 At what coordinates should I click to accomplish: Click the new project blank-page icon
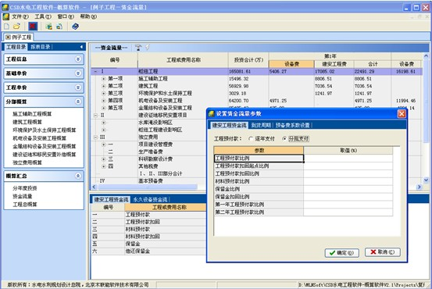pos(6,27)
